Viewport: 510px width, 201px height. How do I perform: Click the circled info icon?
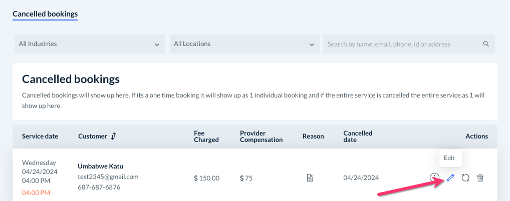pyautogui.click(x=434, y=177)
